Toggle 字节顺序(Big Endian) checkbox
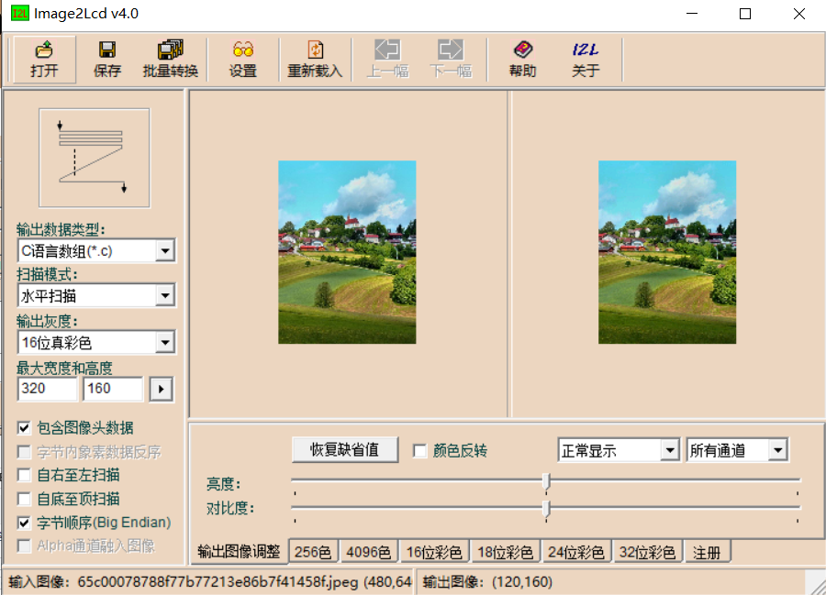826x595 pixels. click(24, 523)
